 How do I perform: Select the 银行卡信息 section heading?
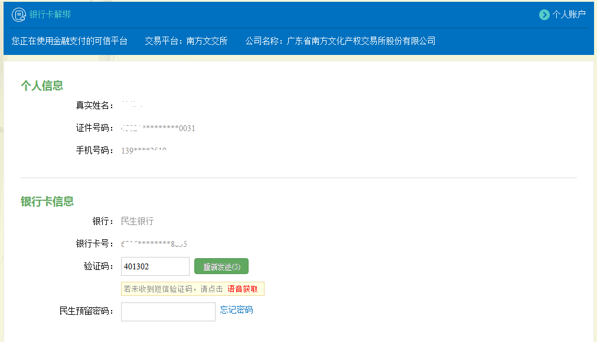pos(47,201)
